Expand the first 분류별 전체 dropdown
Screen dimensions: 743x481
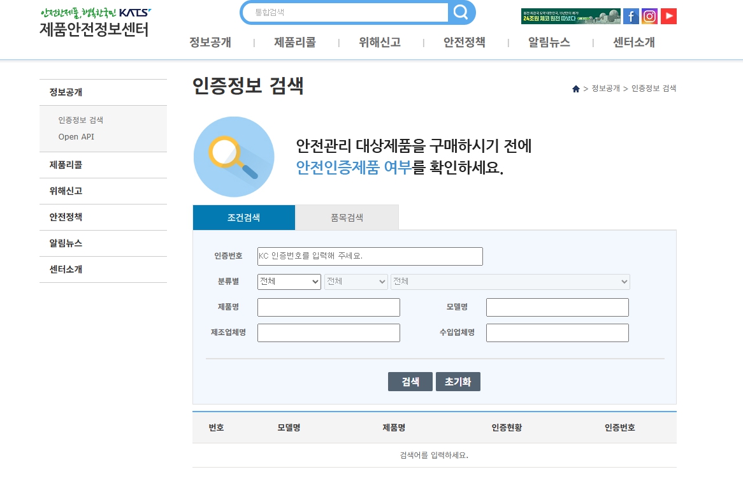click(x=289, y=282)
